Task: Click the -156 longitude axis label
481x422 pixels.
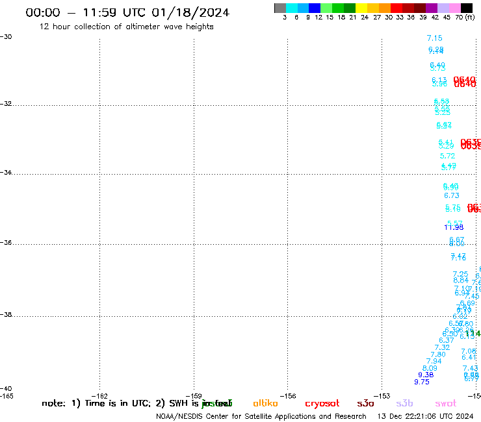Action: (288, 396)
